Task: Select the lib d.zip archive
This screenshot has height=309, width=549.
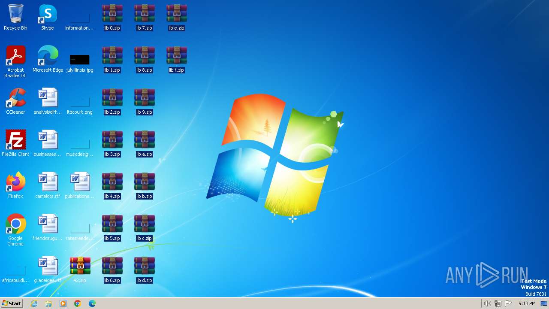Action: (x=144, y=270)
